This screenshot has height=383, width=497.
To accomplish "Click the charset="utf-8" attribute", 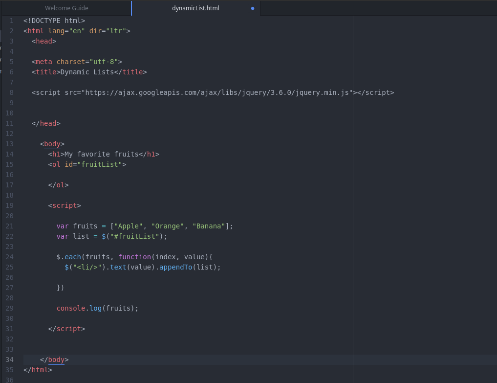I will [x=87, y=62].
